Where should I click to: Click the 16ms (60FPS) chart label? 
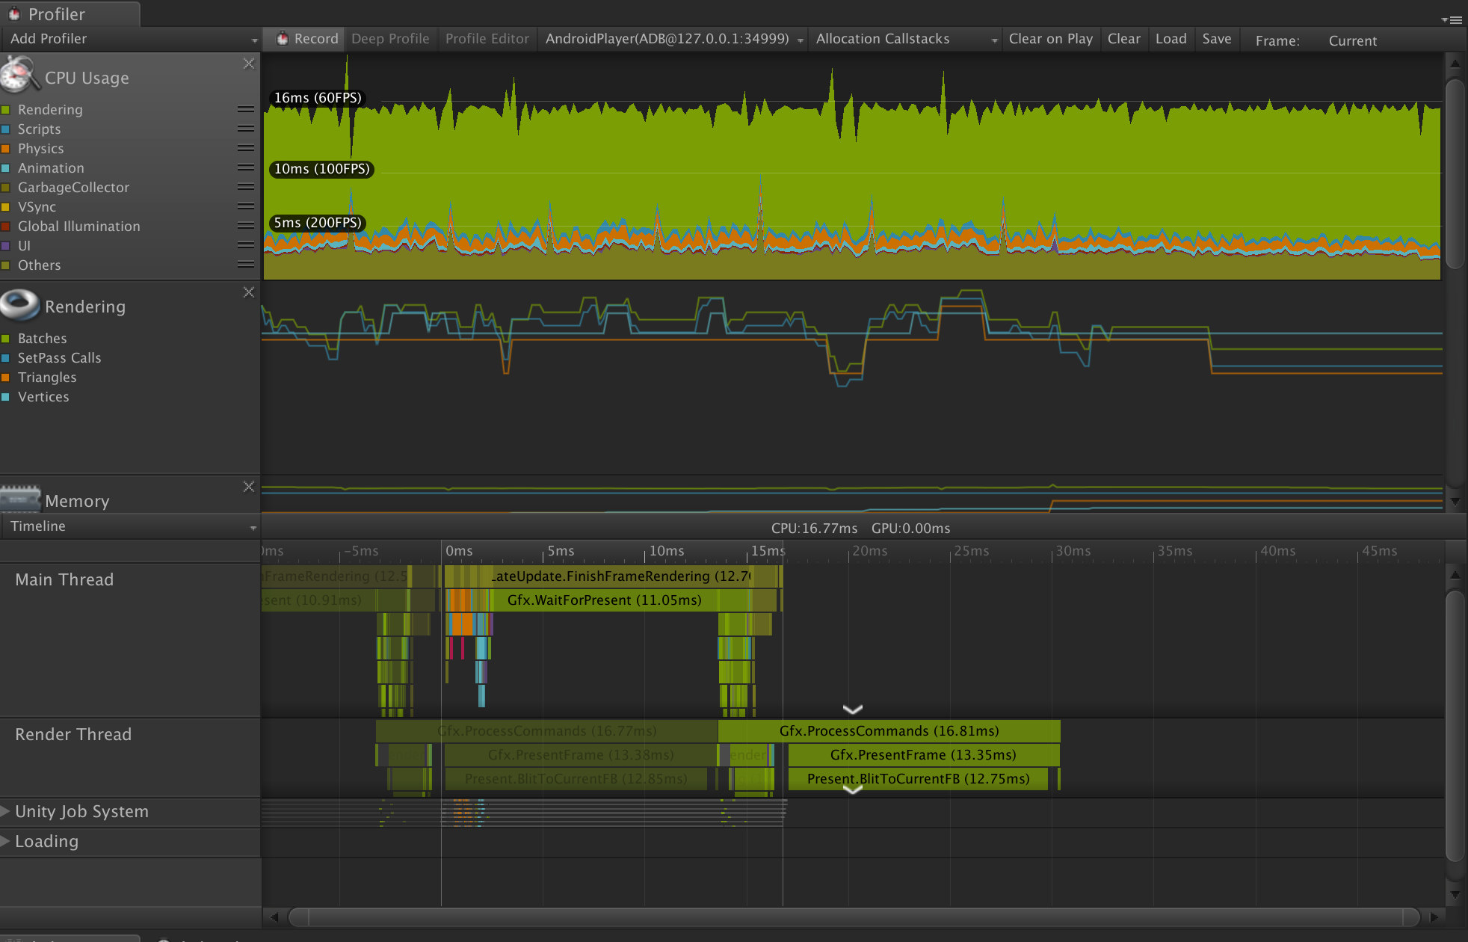coord(318,98)
